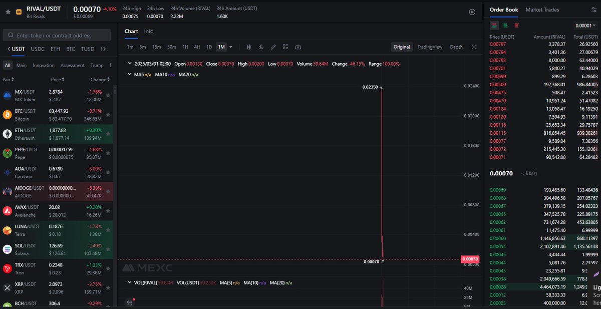This screenshot has width=601, height=309.
Task: Collapse the VOL(RIVAL) indicator legend chevron
Action: point(130,283)
